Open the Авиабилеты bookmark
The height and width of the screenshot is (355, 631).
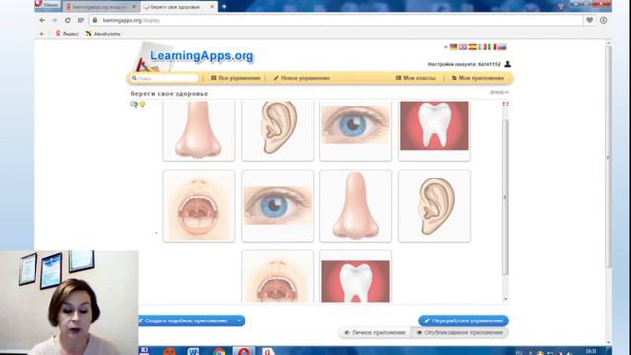click(103, 34)
